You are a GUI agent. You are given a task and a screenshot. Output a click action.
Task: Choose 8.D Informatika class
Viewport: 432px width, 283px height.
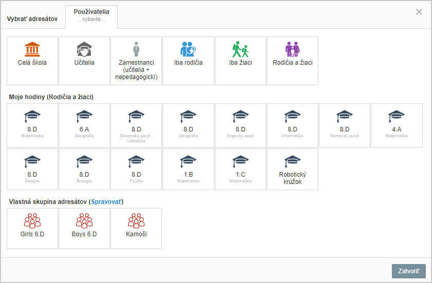click(293, 125)
